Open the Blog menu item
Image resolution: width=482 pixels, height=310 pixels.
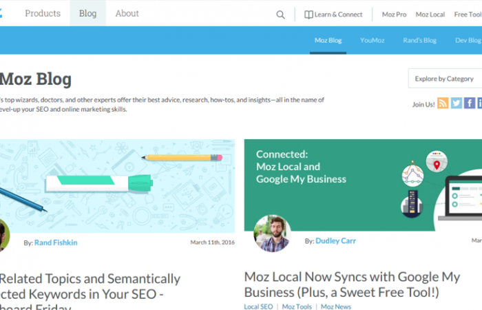point(87,13)
